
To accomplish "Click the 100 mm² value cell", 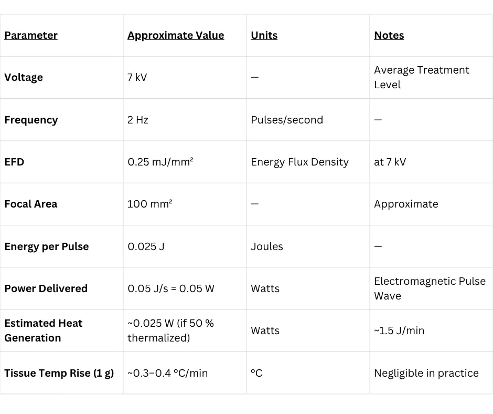I will tap(149, 204).
